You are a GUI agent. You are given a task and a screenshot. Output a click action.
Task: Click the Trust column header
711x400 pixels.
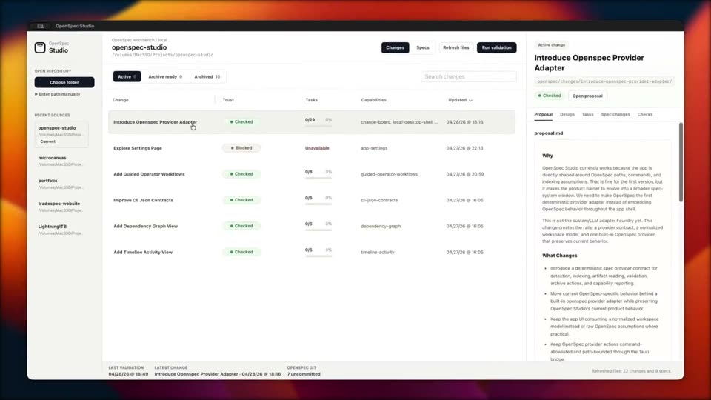(x=228, y=100)
